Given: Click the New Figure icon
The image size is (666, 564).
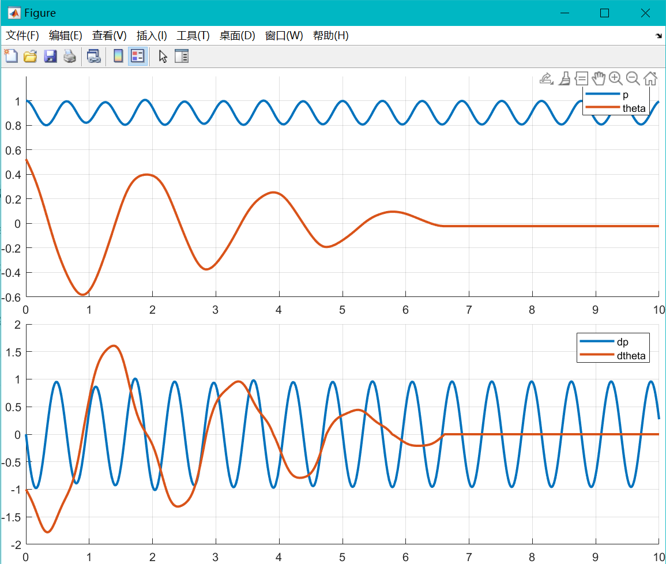Looking at the screenshot, I should [x=11, y=56].
